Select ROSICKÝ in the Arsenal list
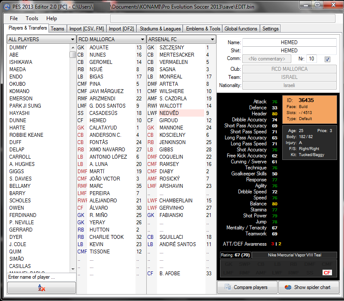This screenshot has height=301, width=344. click(x=169, y=179)
